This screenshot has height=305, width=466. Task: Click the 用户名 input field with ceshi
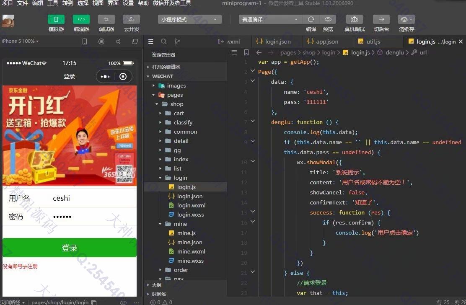93,198
